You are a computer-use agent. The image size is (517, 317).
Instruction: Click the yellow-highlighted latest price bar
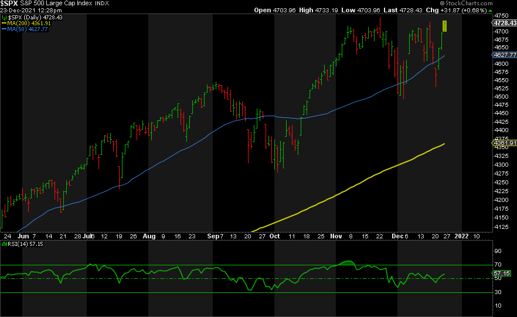click(x=444, y=26)
